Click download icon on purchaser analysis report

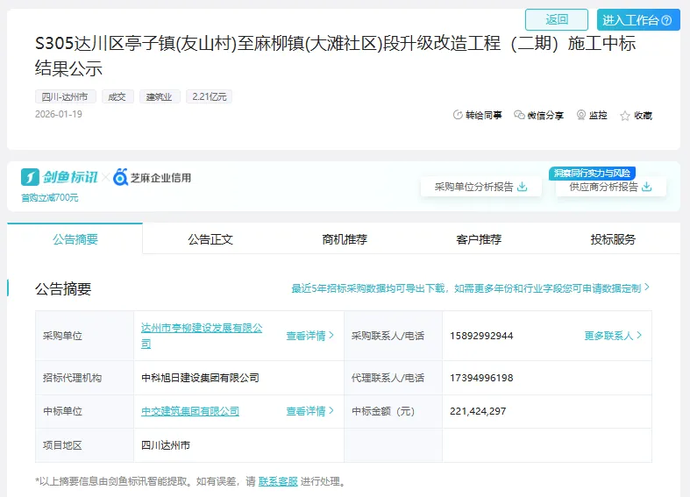[x=523, y=187]
